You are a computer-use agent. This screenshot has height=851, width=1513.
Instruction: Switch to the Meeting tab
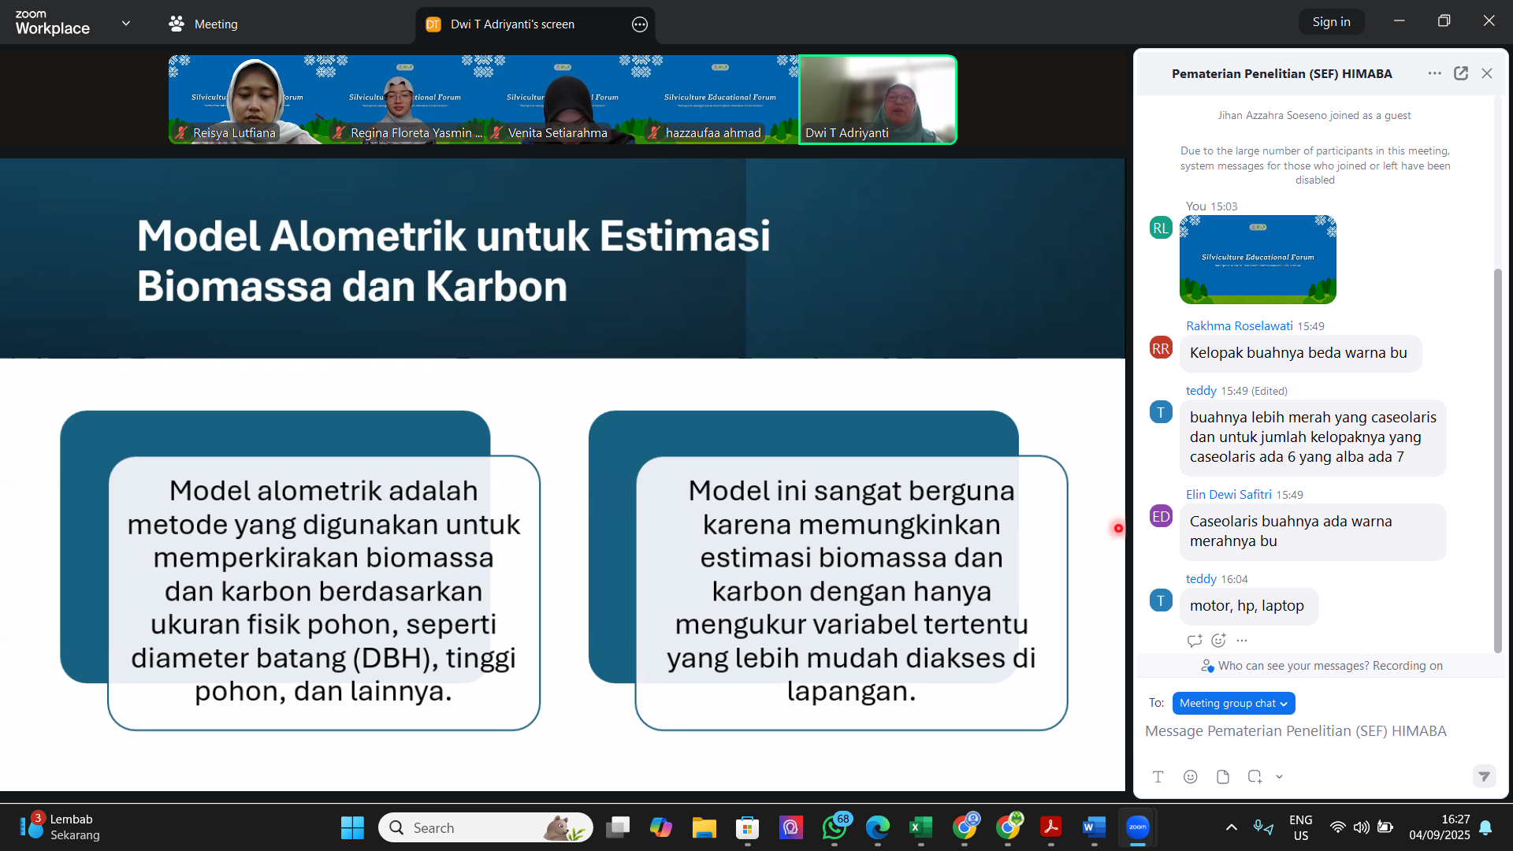(x=203, y=24)
